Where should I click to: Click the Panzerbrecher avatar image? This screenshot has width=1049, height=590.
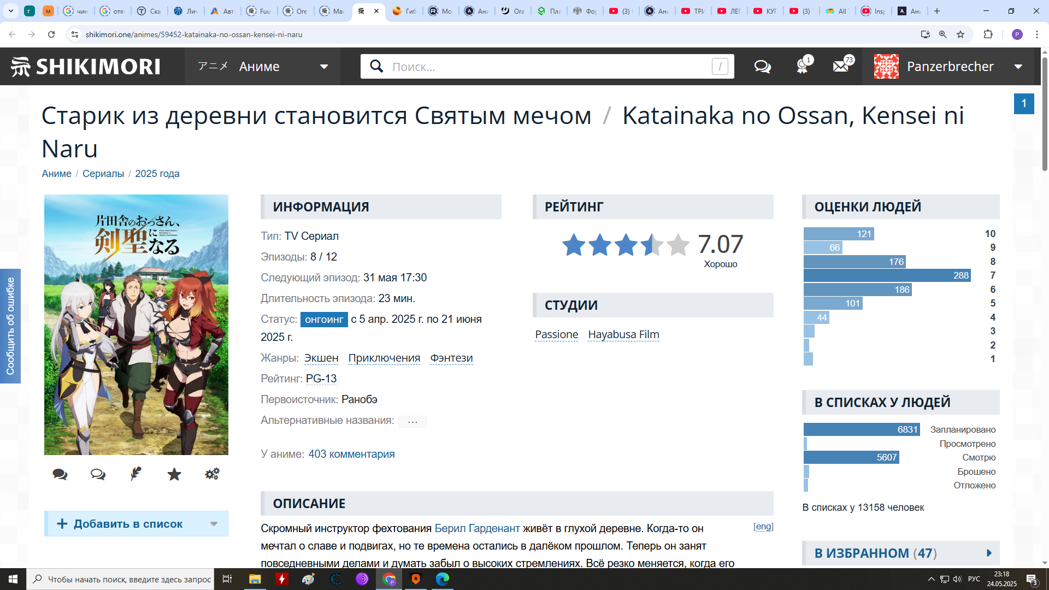(x=886, y=67)
